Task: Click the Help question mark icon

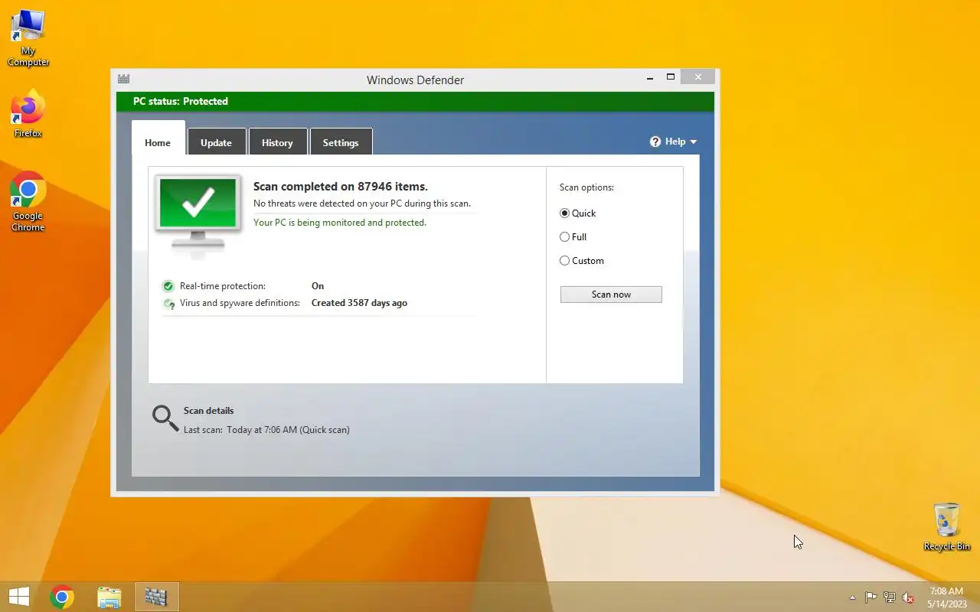Action: coord(655,142)
